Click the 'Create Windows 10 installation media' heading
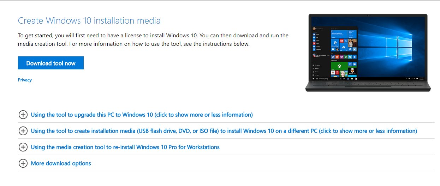This screenshot has height=186, width=440. click(x=89, y=20)
